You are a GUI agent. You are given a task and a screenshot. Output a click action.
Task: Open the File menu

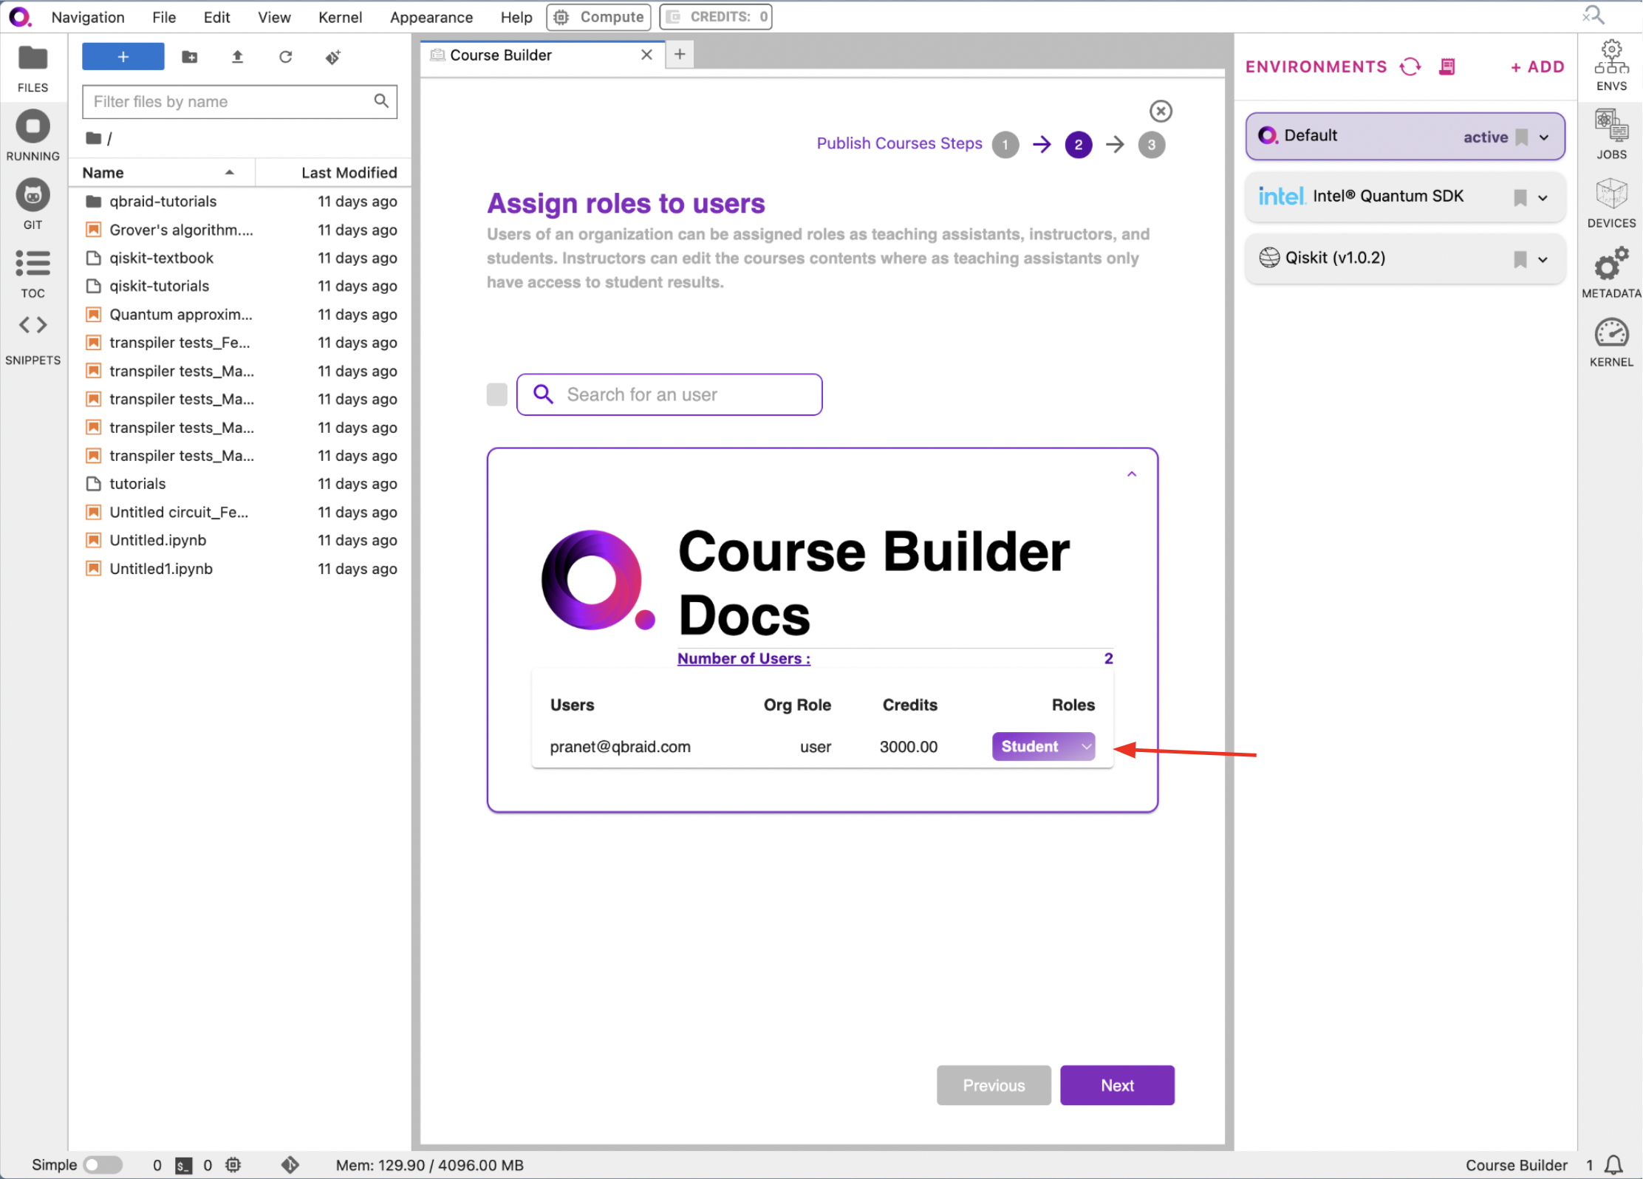click(163, 16)
